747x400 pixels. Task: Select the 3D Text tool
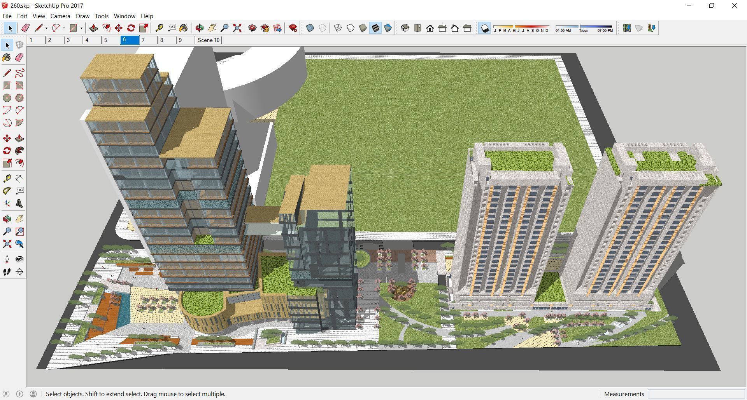(x=19, y=203)
